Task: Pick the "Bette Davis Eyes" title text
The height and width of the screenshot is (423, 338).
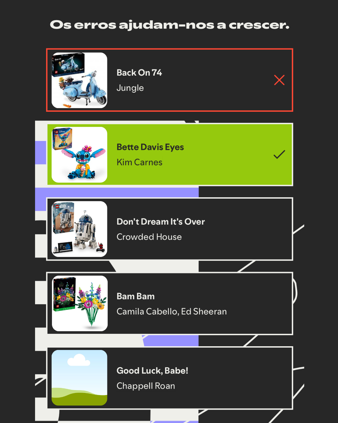Action: [x=150, y=147]
